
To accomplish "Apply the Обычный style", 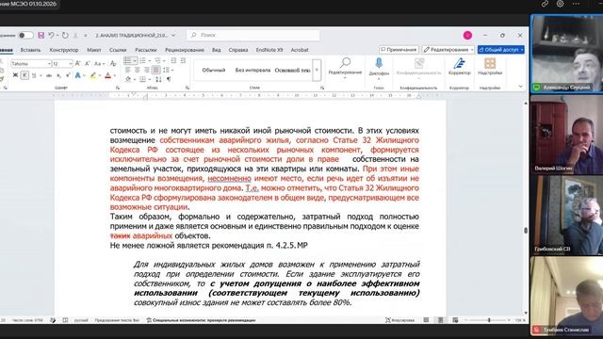I will tap(214, 70).
